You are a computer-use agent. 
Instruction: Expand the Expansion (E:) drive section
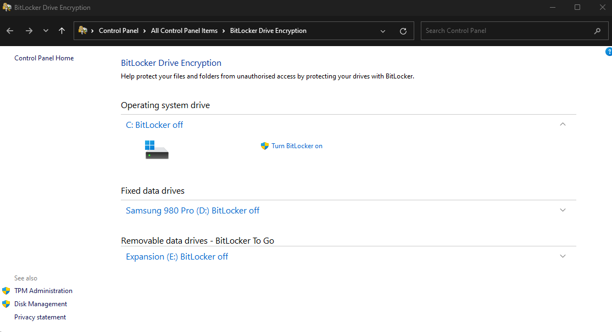coord(563,256)
